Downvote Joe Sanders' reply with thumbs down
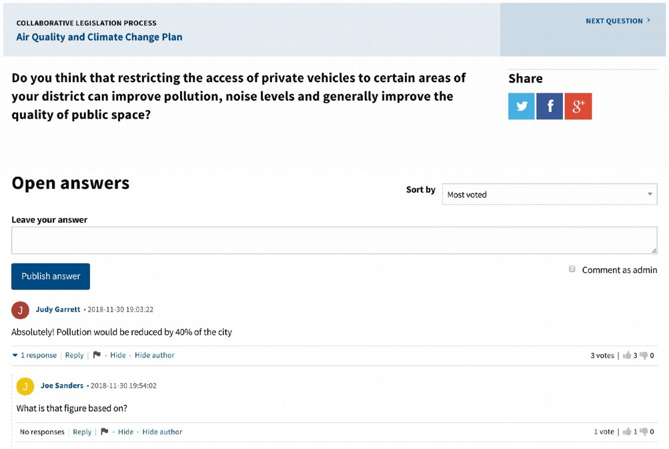 [644, 432]
